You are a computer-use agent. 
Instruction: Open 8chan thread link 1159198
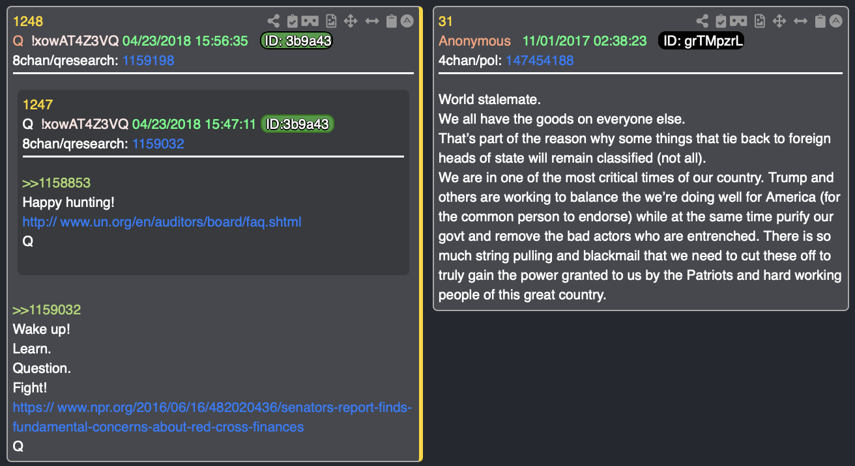(148, 61)
